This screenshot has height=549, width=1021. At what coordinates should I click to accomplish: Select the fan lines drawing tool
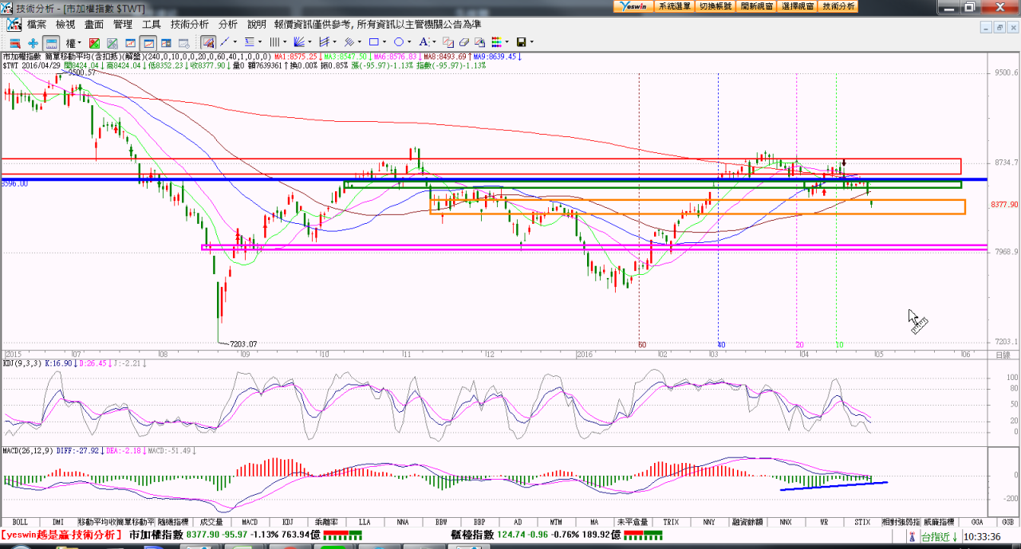pos(300,42)
